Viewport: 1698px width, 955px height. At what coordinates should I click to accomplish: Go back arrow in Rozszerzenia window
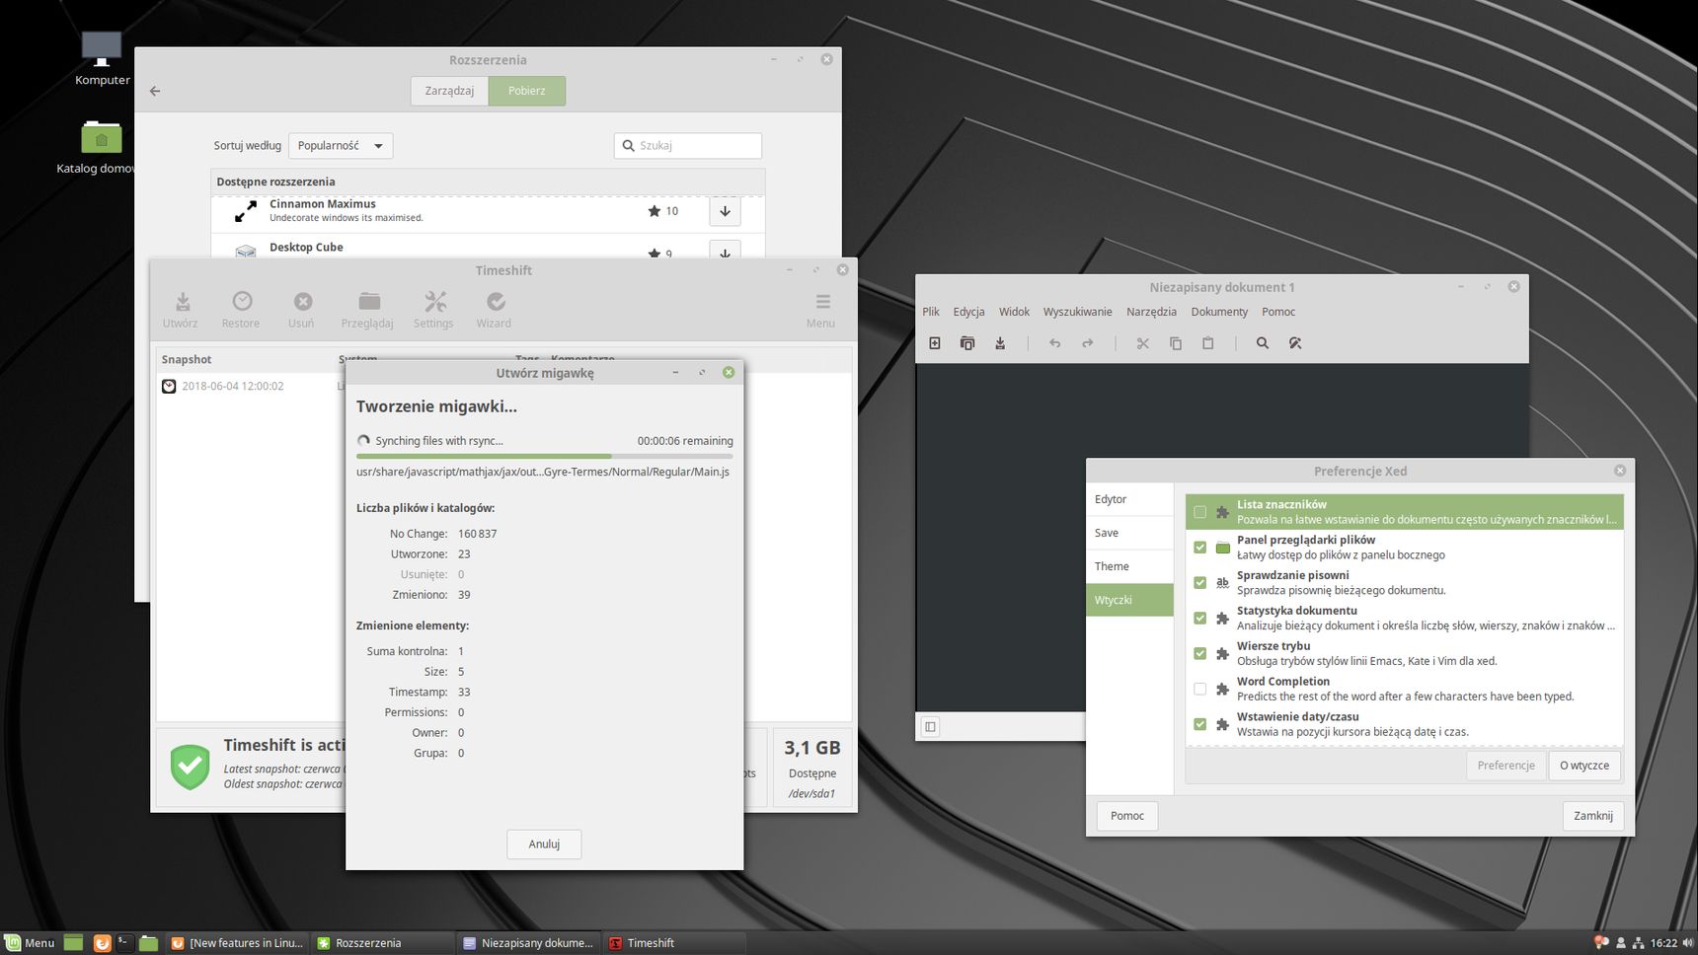[155, 91]
